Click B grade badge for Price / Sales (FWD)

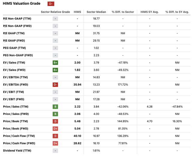pyautogui.click(x=55, y=114)
